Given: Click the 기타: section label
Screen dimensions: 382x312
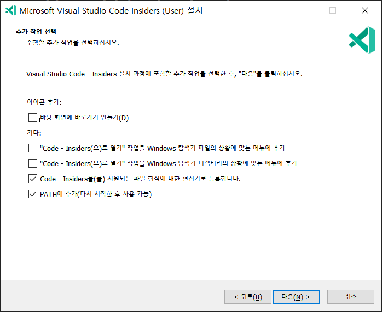Looking at the screenshot, I should tap(34, 133).
